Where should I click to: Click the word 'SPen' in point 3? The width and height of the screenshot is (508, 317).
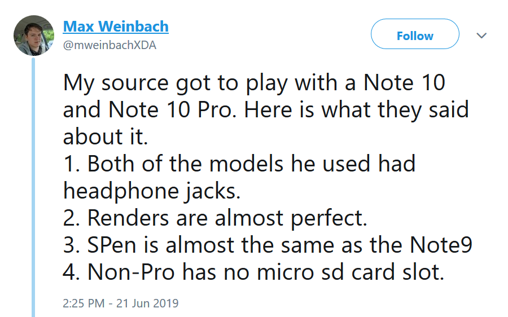point(111,245)
